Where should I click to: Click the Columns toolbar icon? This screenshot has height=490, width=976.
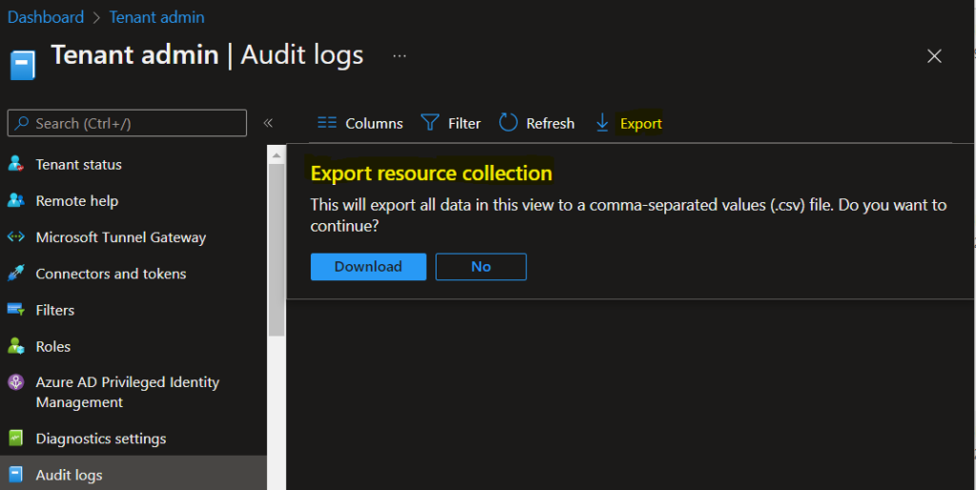click(x=327, y=123)
